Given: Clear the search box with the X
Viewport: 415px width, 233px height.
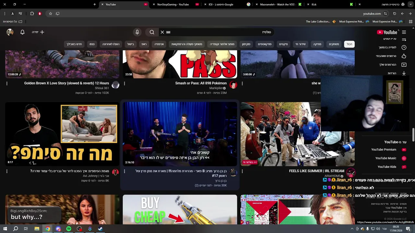Looking at the screenshot, I should (x=162, y=32).
